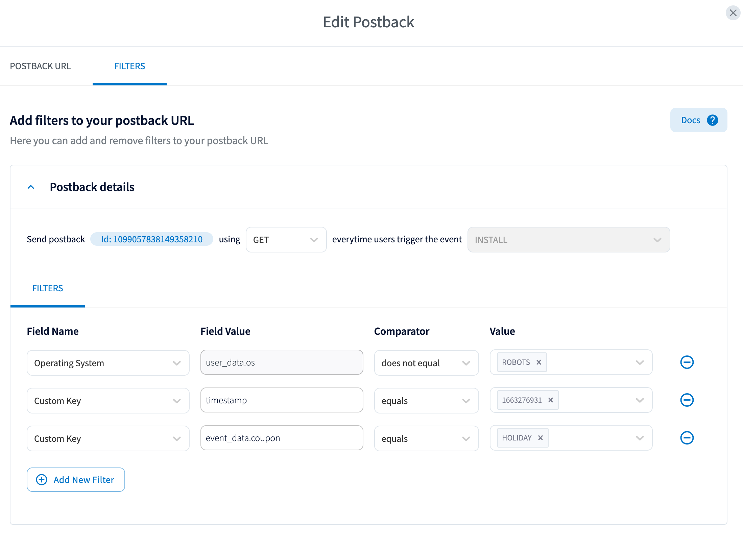Select the top FILTERS tab
Image resolution: width=743 pixels, height=536 pixels.
[x=129, y=66]
